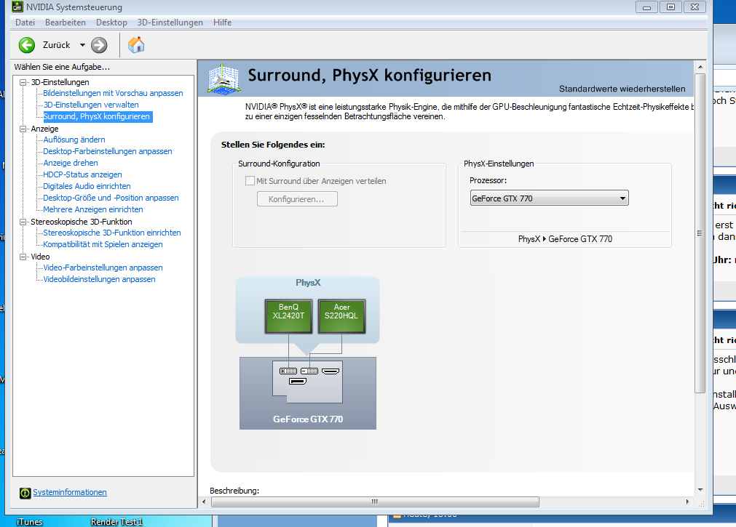Viewport: 736px width, 527px height.
Task: Click the Surround PhysX header cube icon
Action: click(224, 79)
